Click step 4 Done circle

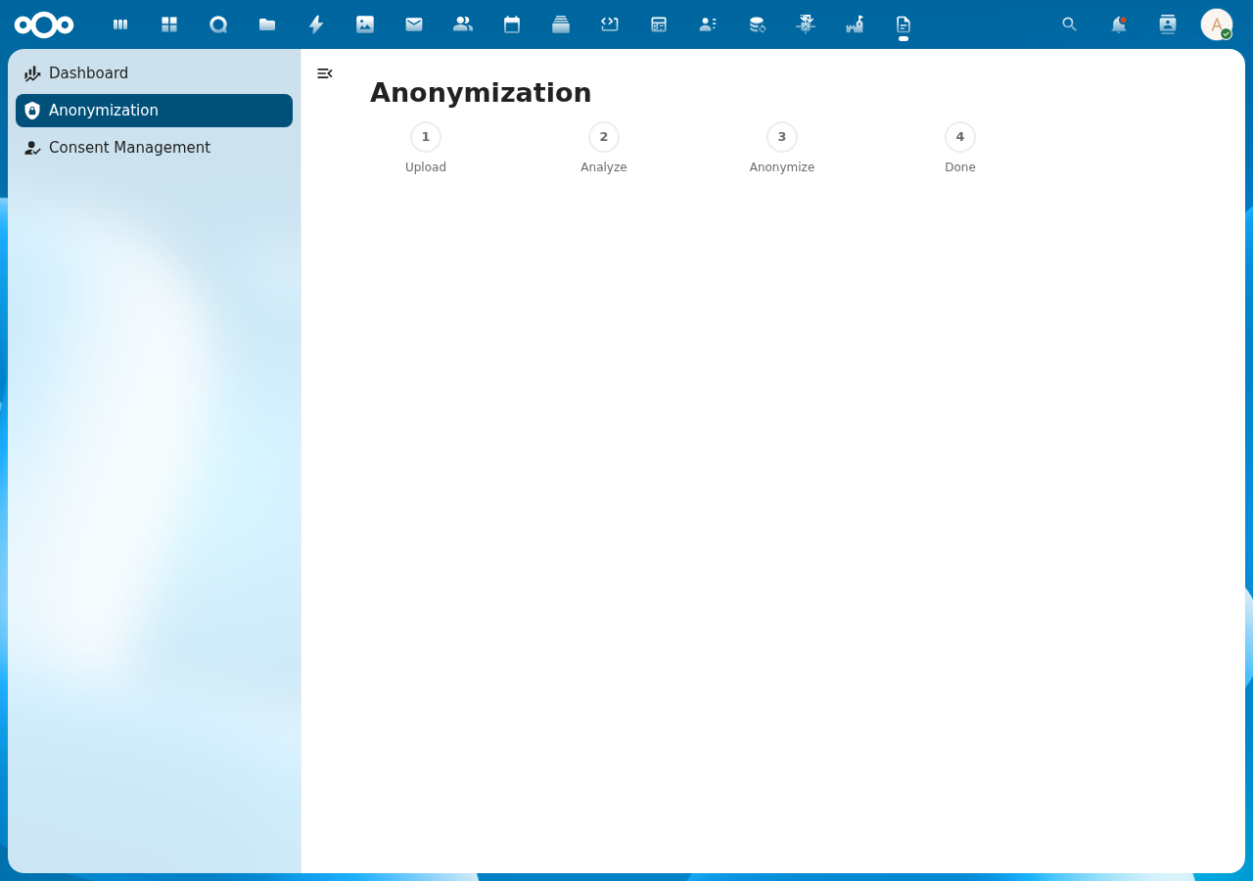click(x=960, y=137)
